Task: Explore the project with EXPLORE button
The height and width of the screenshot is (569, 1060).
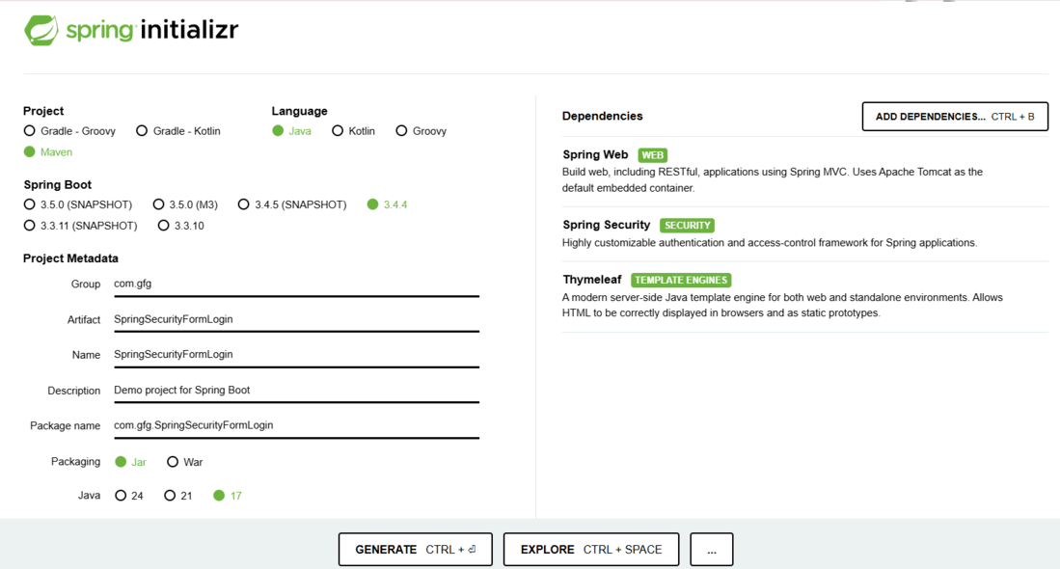Action: coord(591,550)
